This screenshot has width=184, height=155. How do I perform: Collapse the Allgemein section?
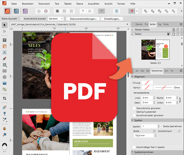pos(133,77)
